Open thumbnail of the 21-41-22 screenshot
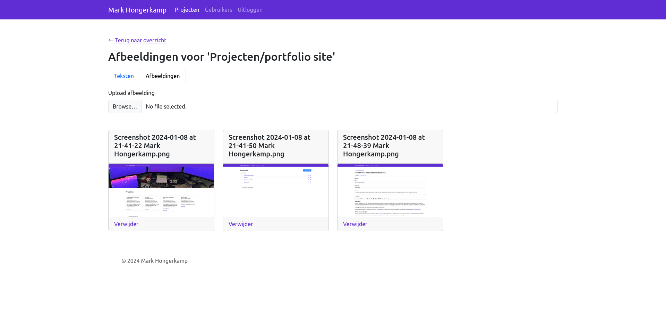The height and width of the screenshot is (335, 666). pos(161,190)
